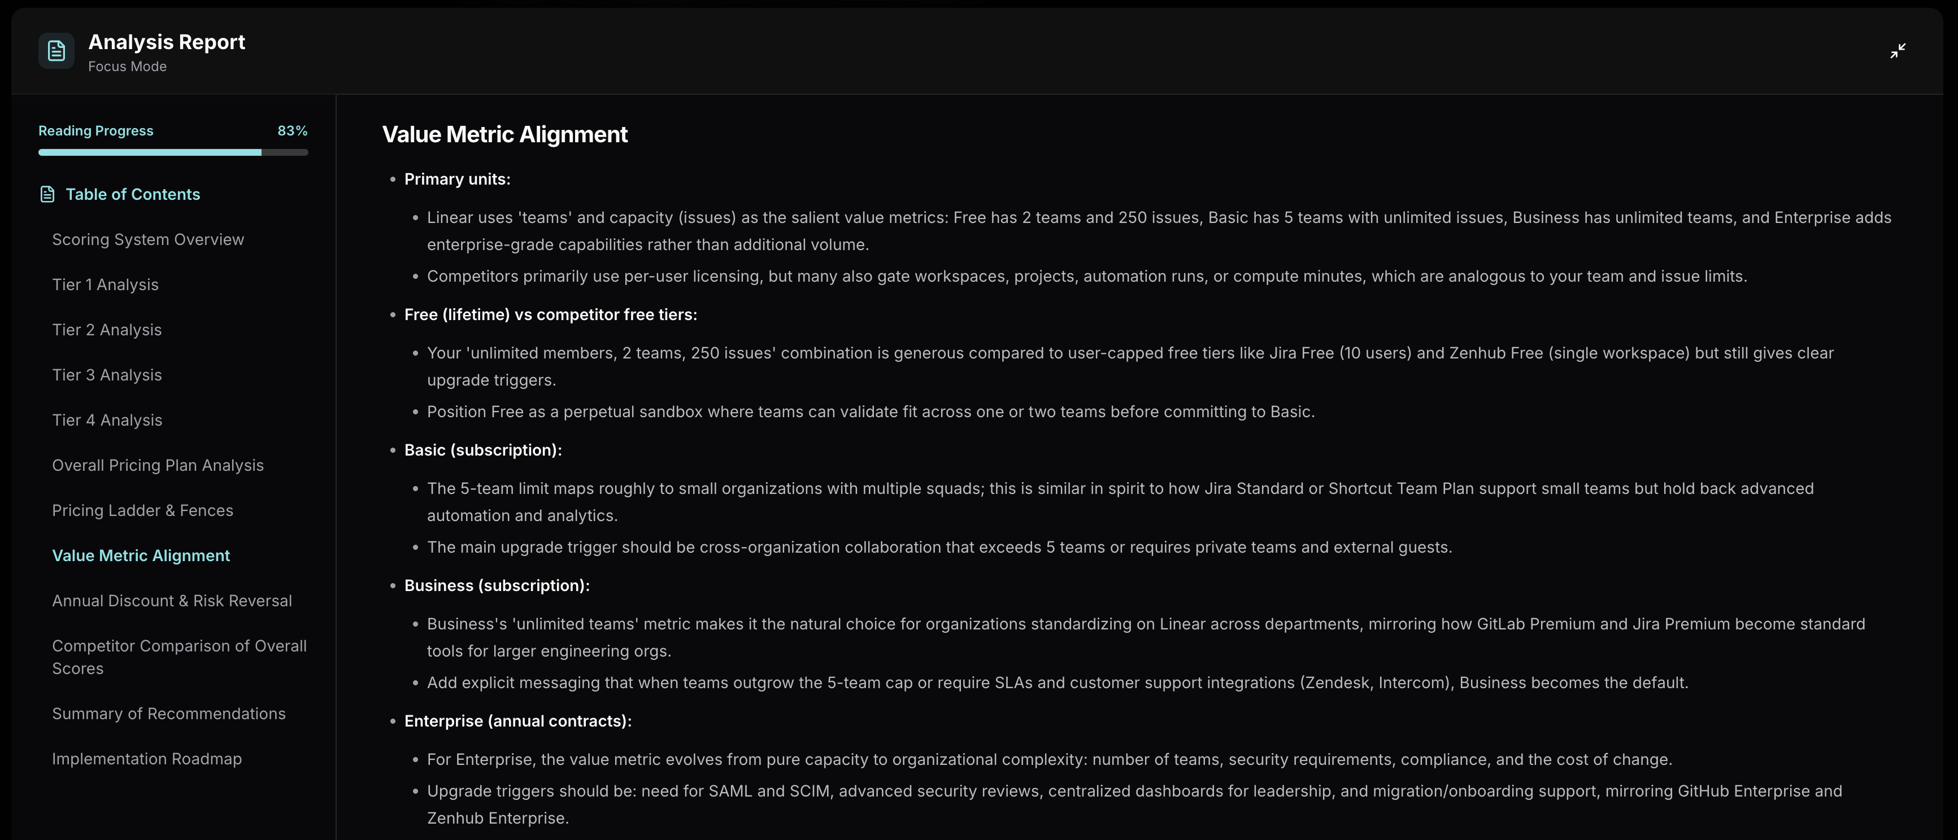Navigate to Summary of Recommendations
Screen dimensions: 1958x840
click(169, 714)
